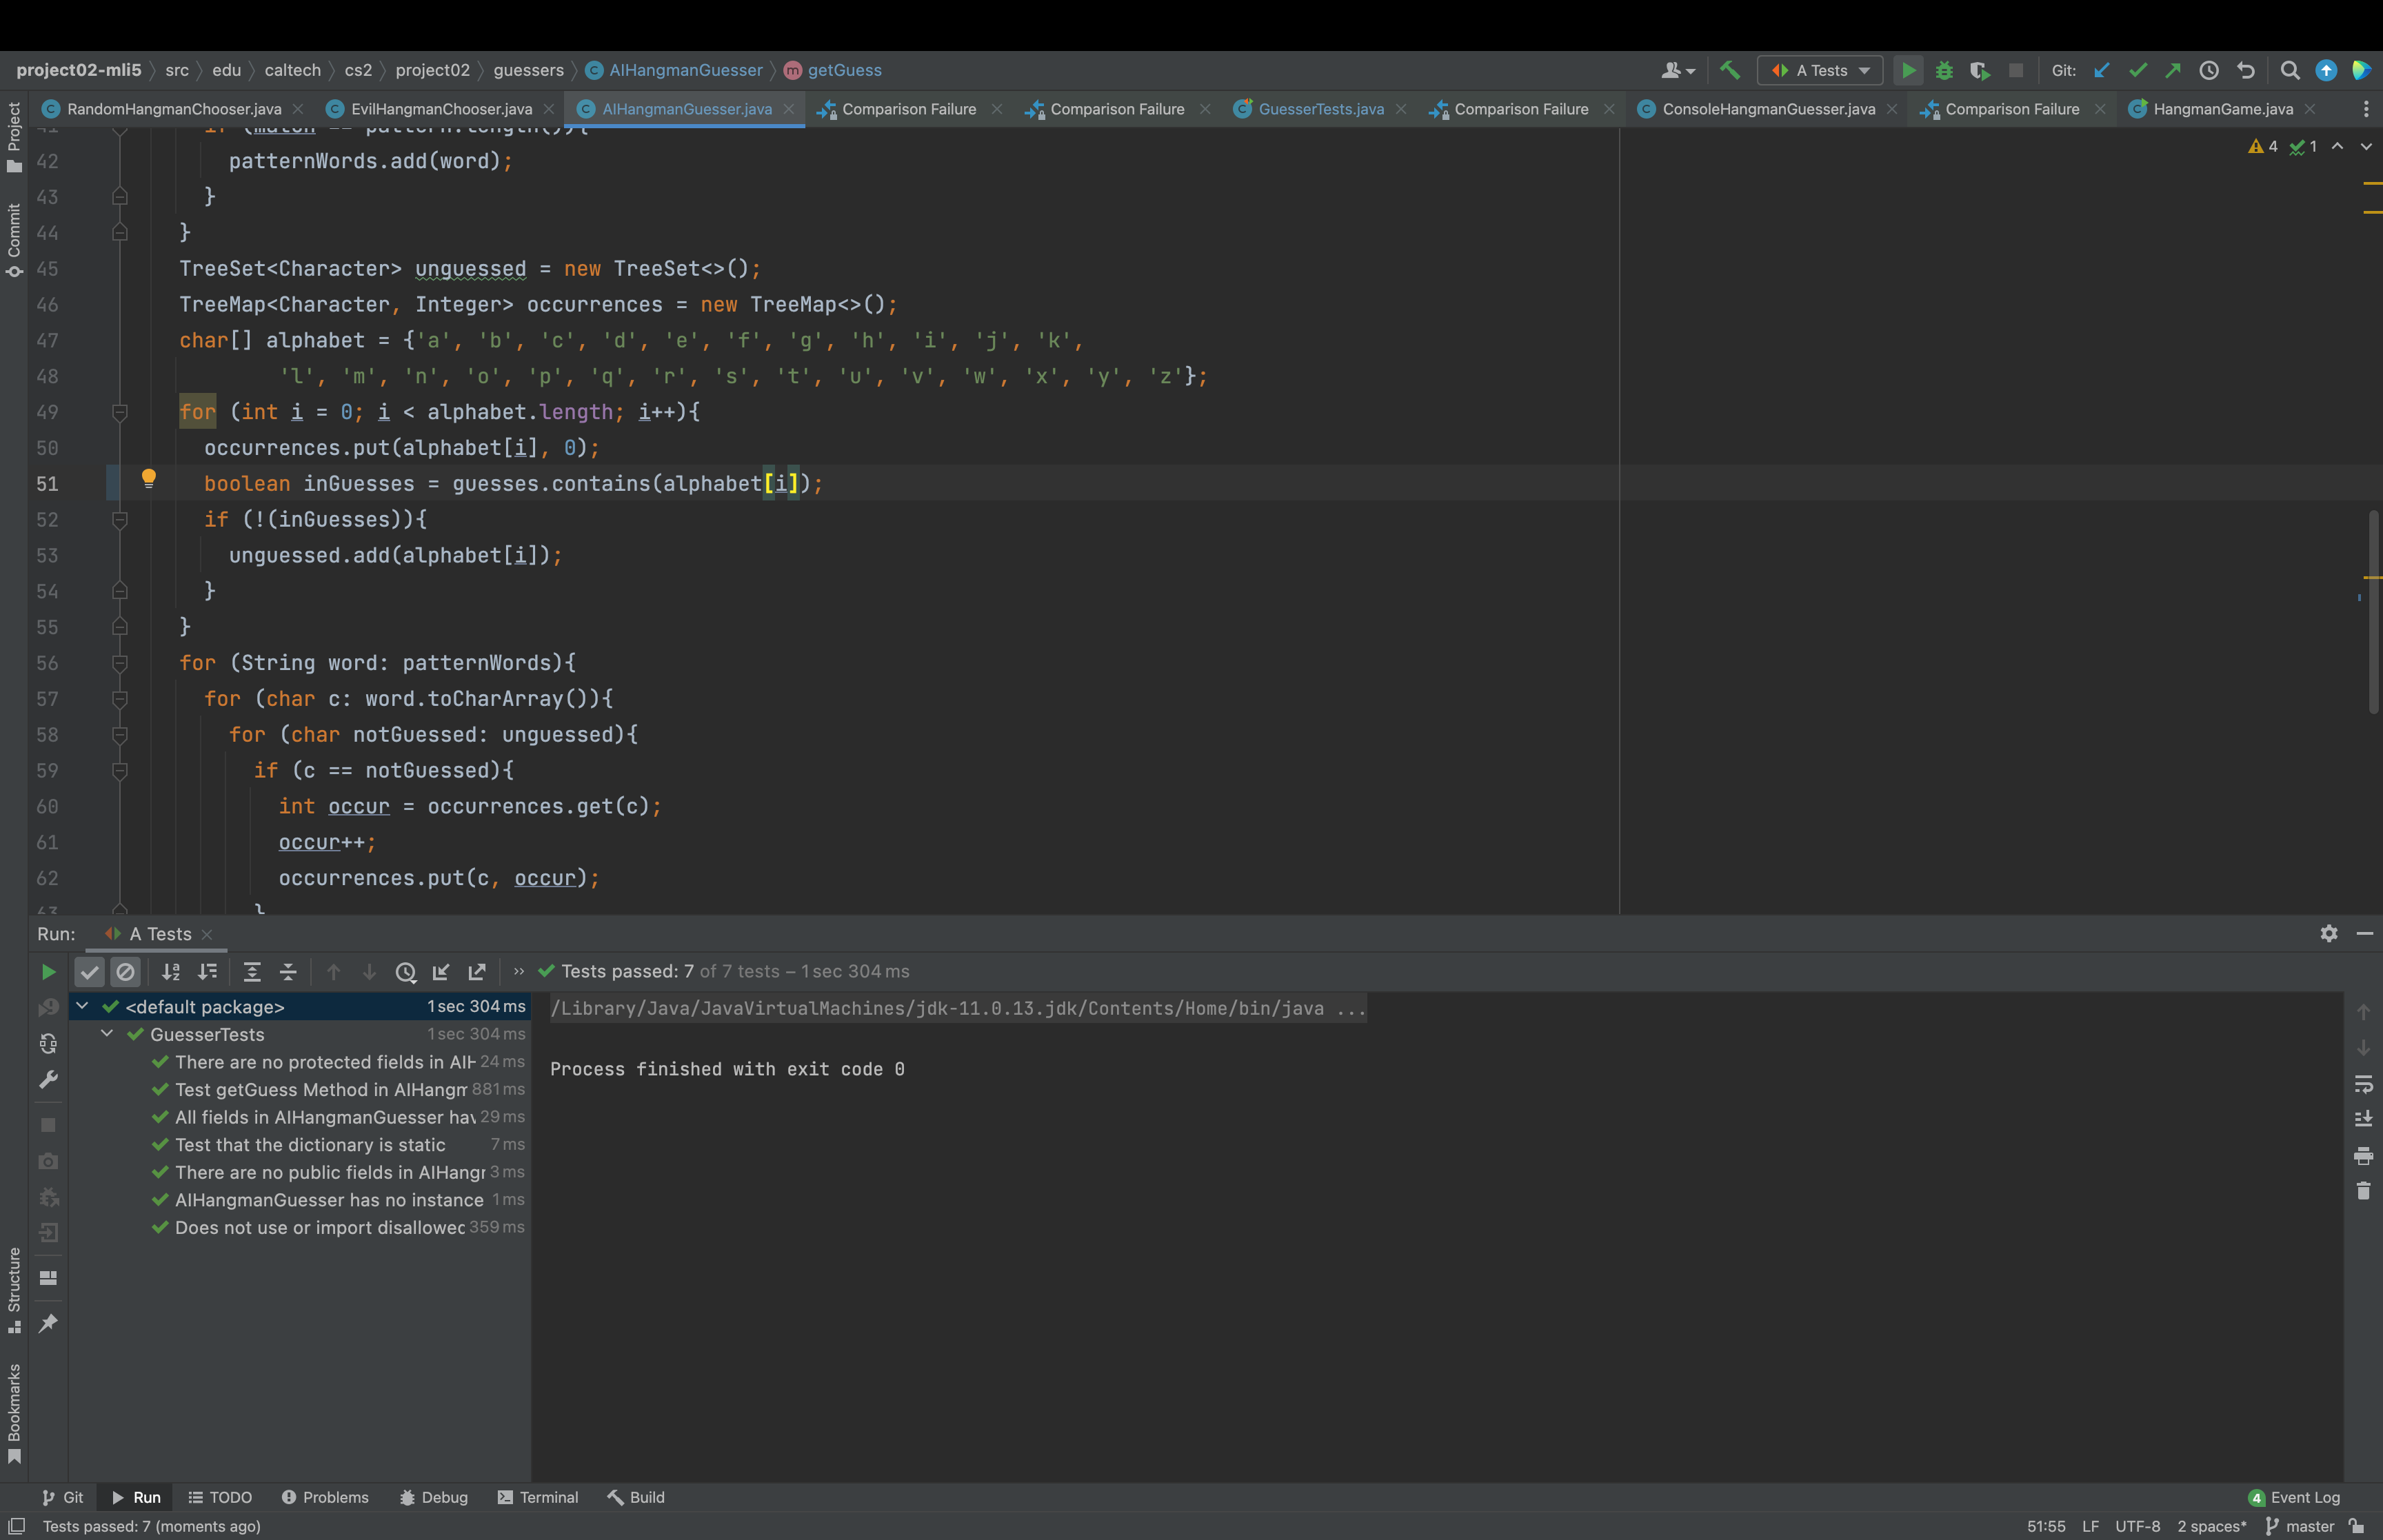Collapse the GuesserTests tree node

click(x=107, y=1034)
